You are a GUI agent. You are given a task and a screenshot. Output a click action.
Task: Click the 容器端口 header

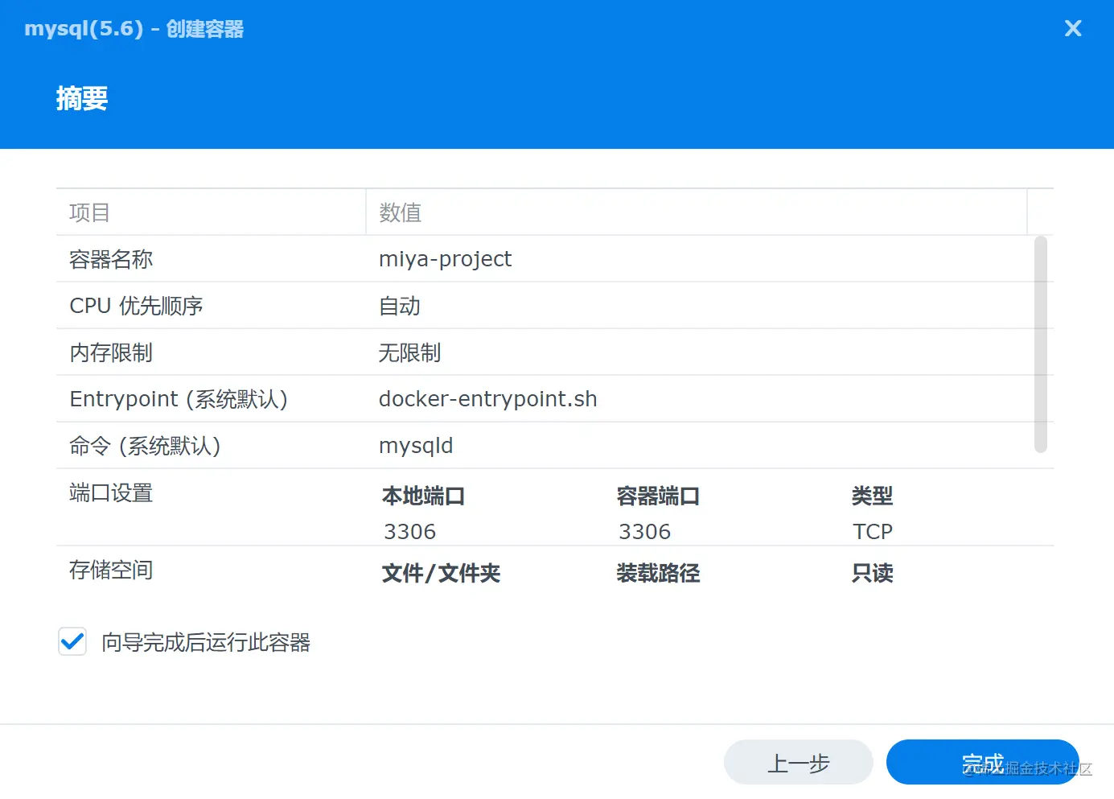point(658,496)
